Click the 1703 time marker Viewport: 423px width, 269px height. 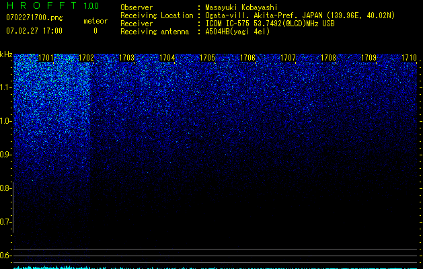point(126,58)
